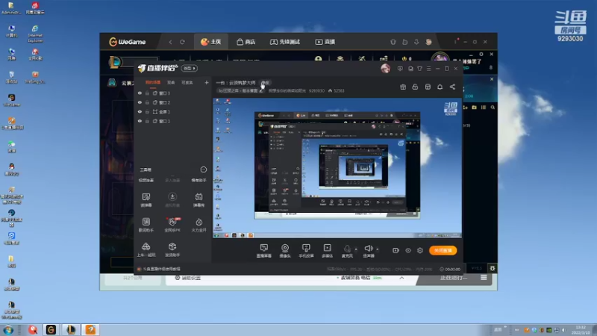Select the 窗口 2 source row
This screenshot has height=336, width=597.
tap(173, 102)
